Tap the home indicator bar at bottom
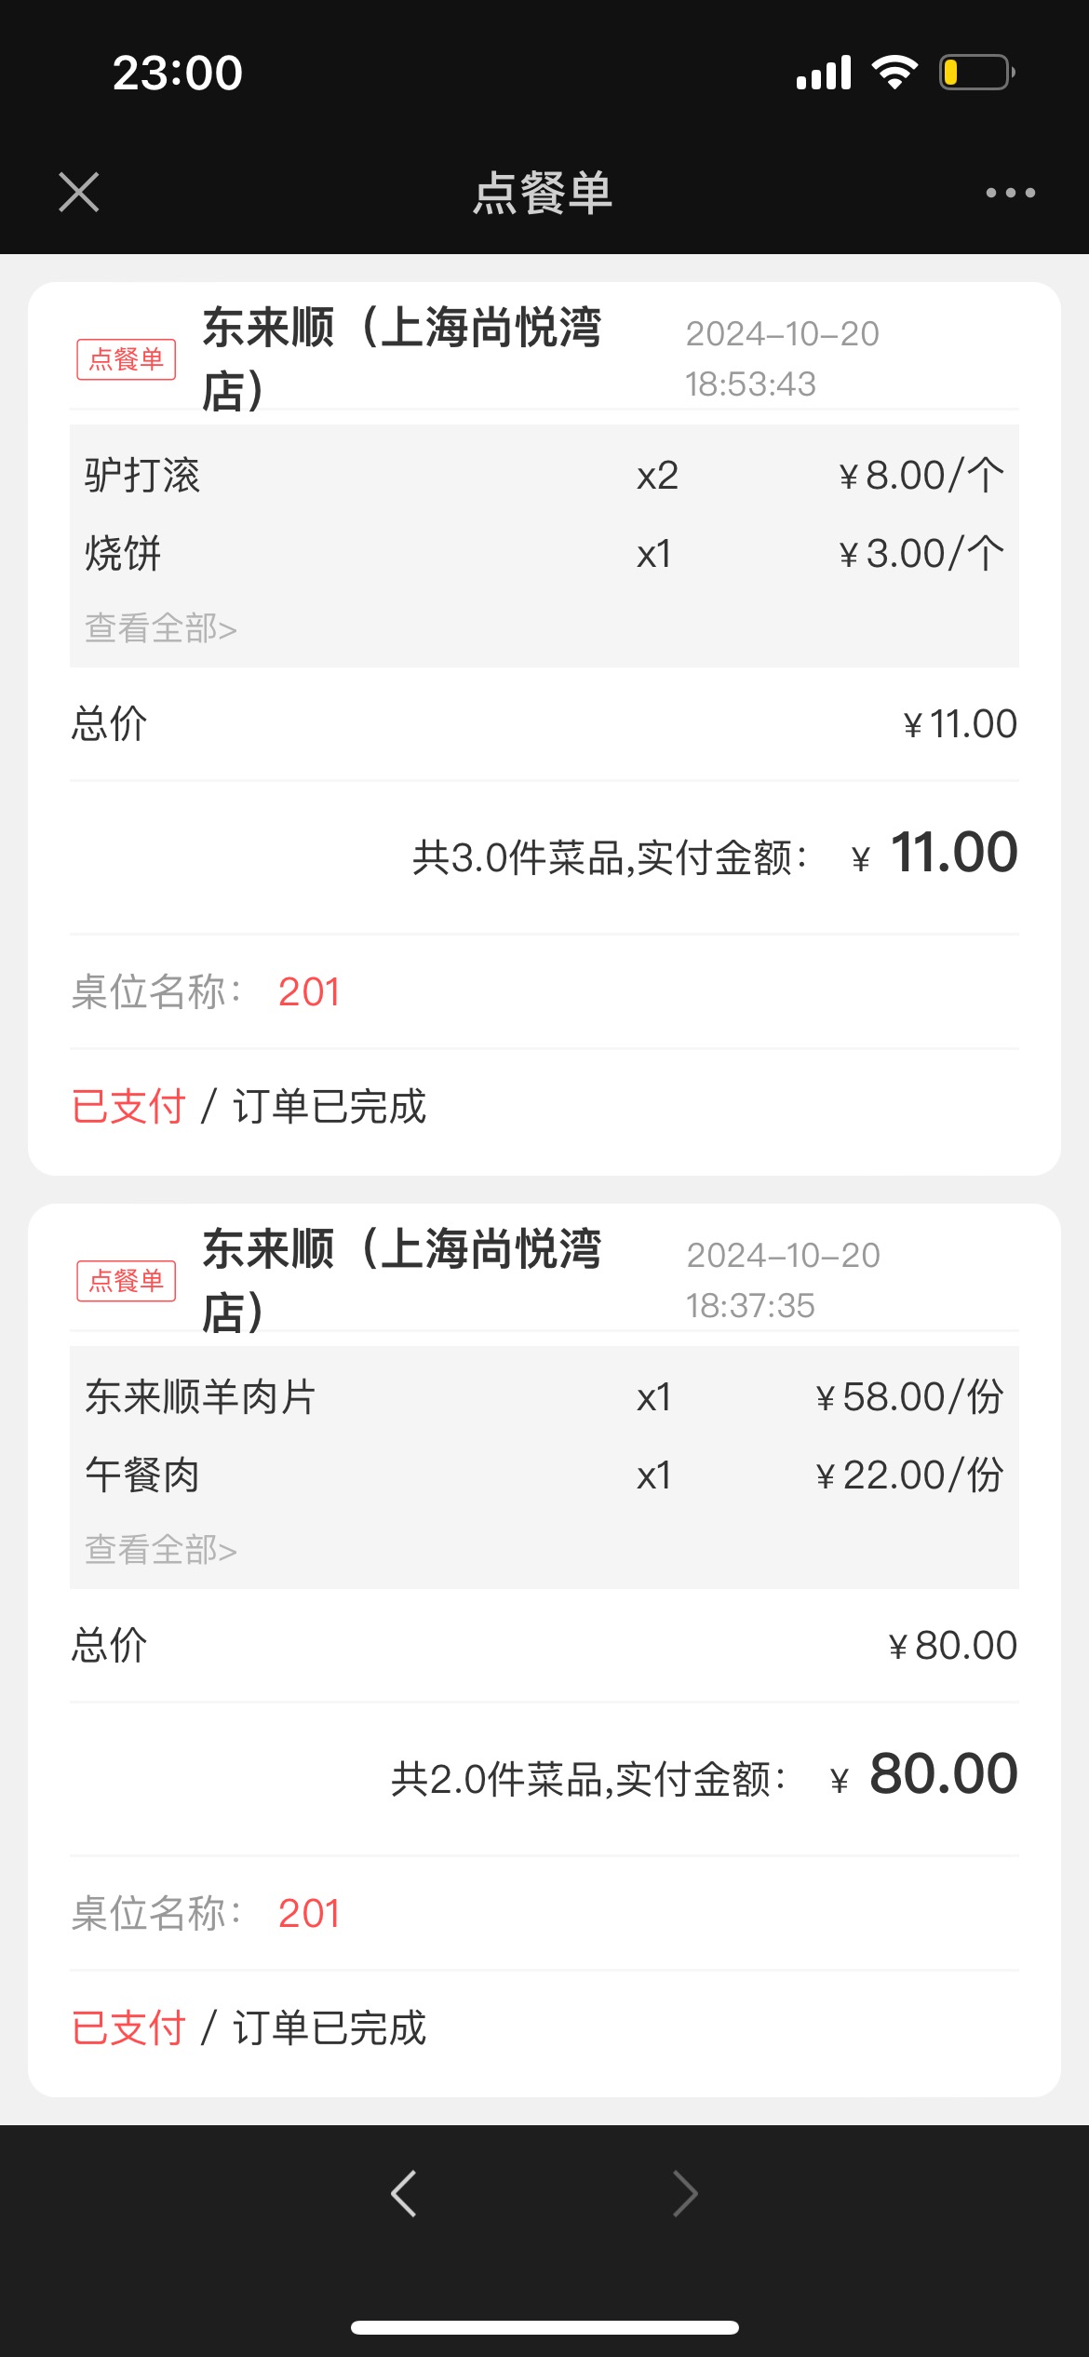 pyautogui.click(x=544, y=2328)
